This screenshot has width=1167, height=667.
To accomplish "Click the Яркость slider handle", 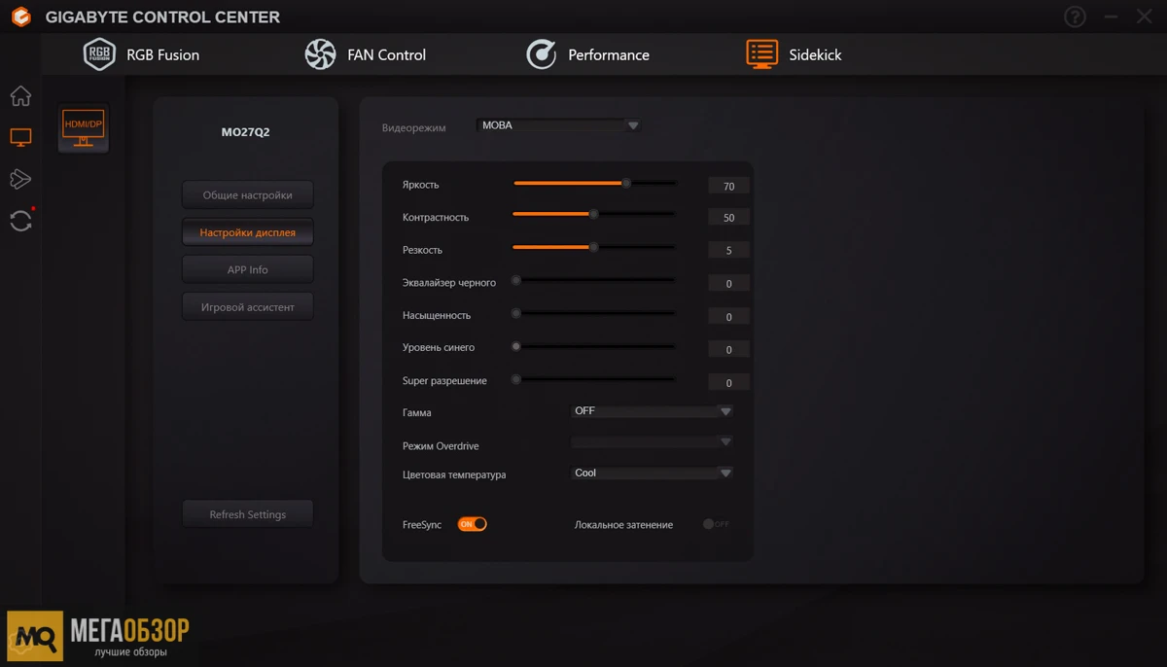I will click(626, 183).
